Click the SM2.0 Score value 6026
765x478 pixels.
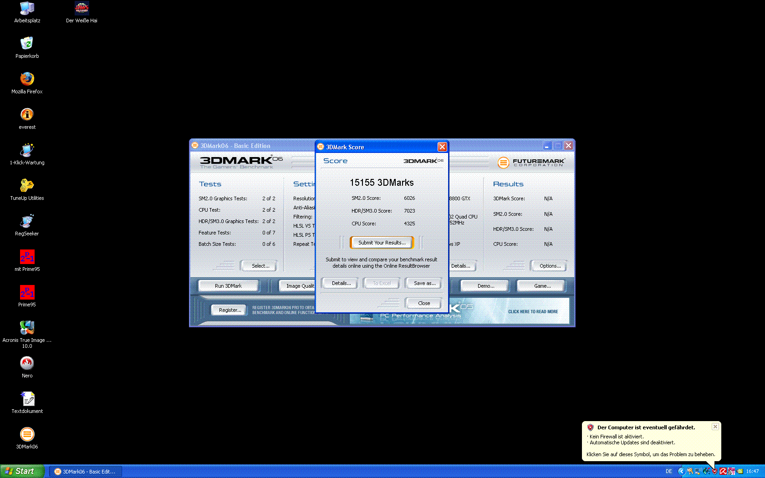[409, 198]
